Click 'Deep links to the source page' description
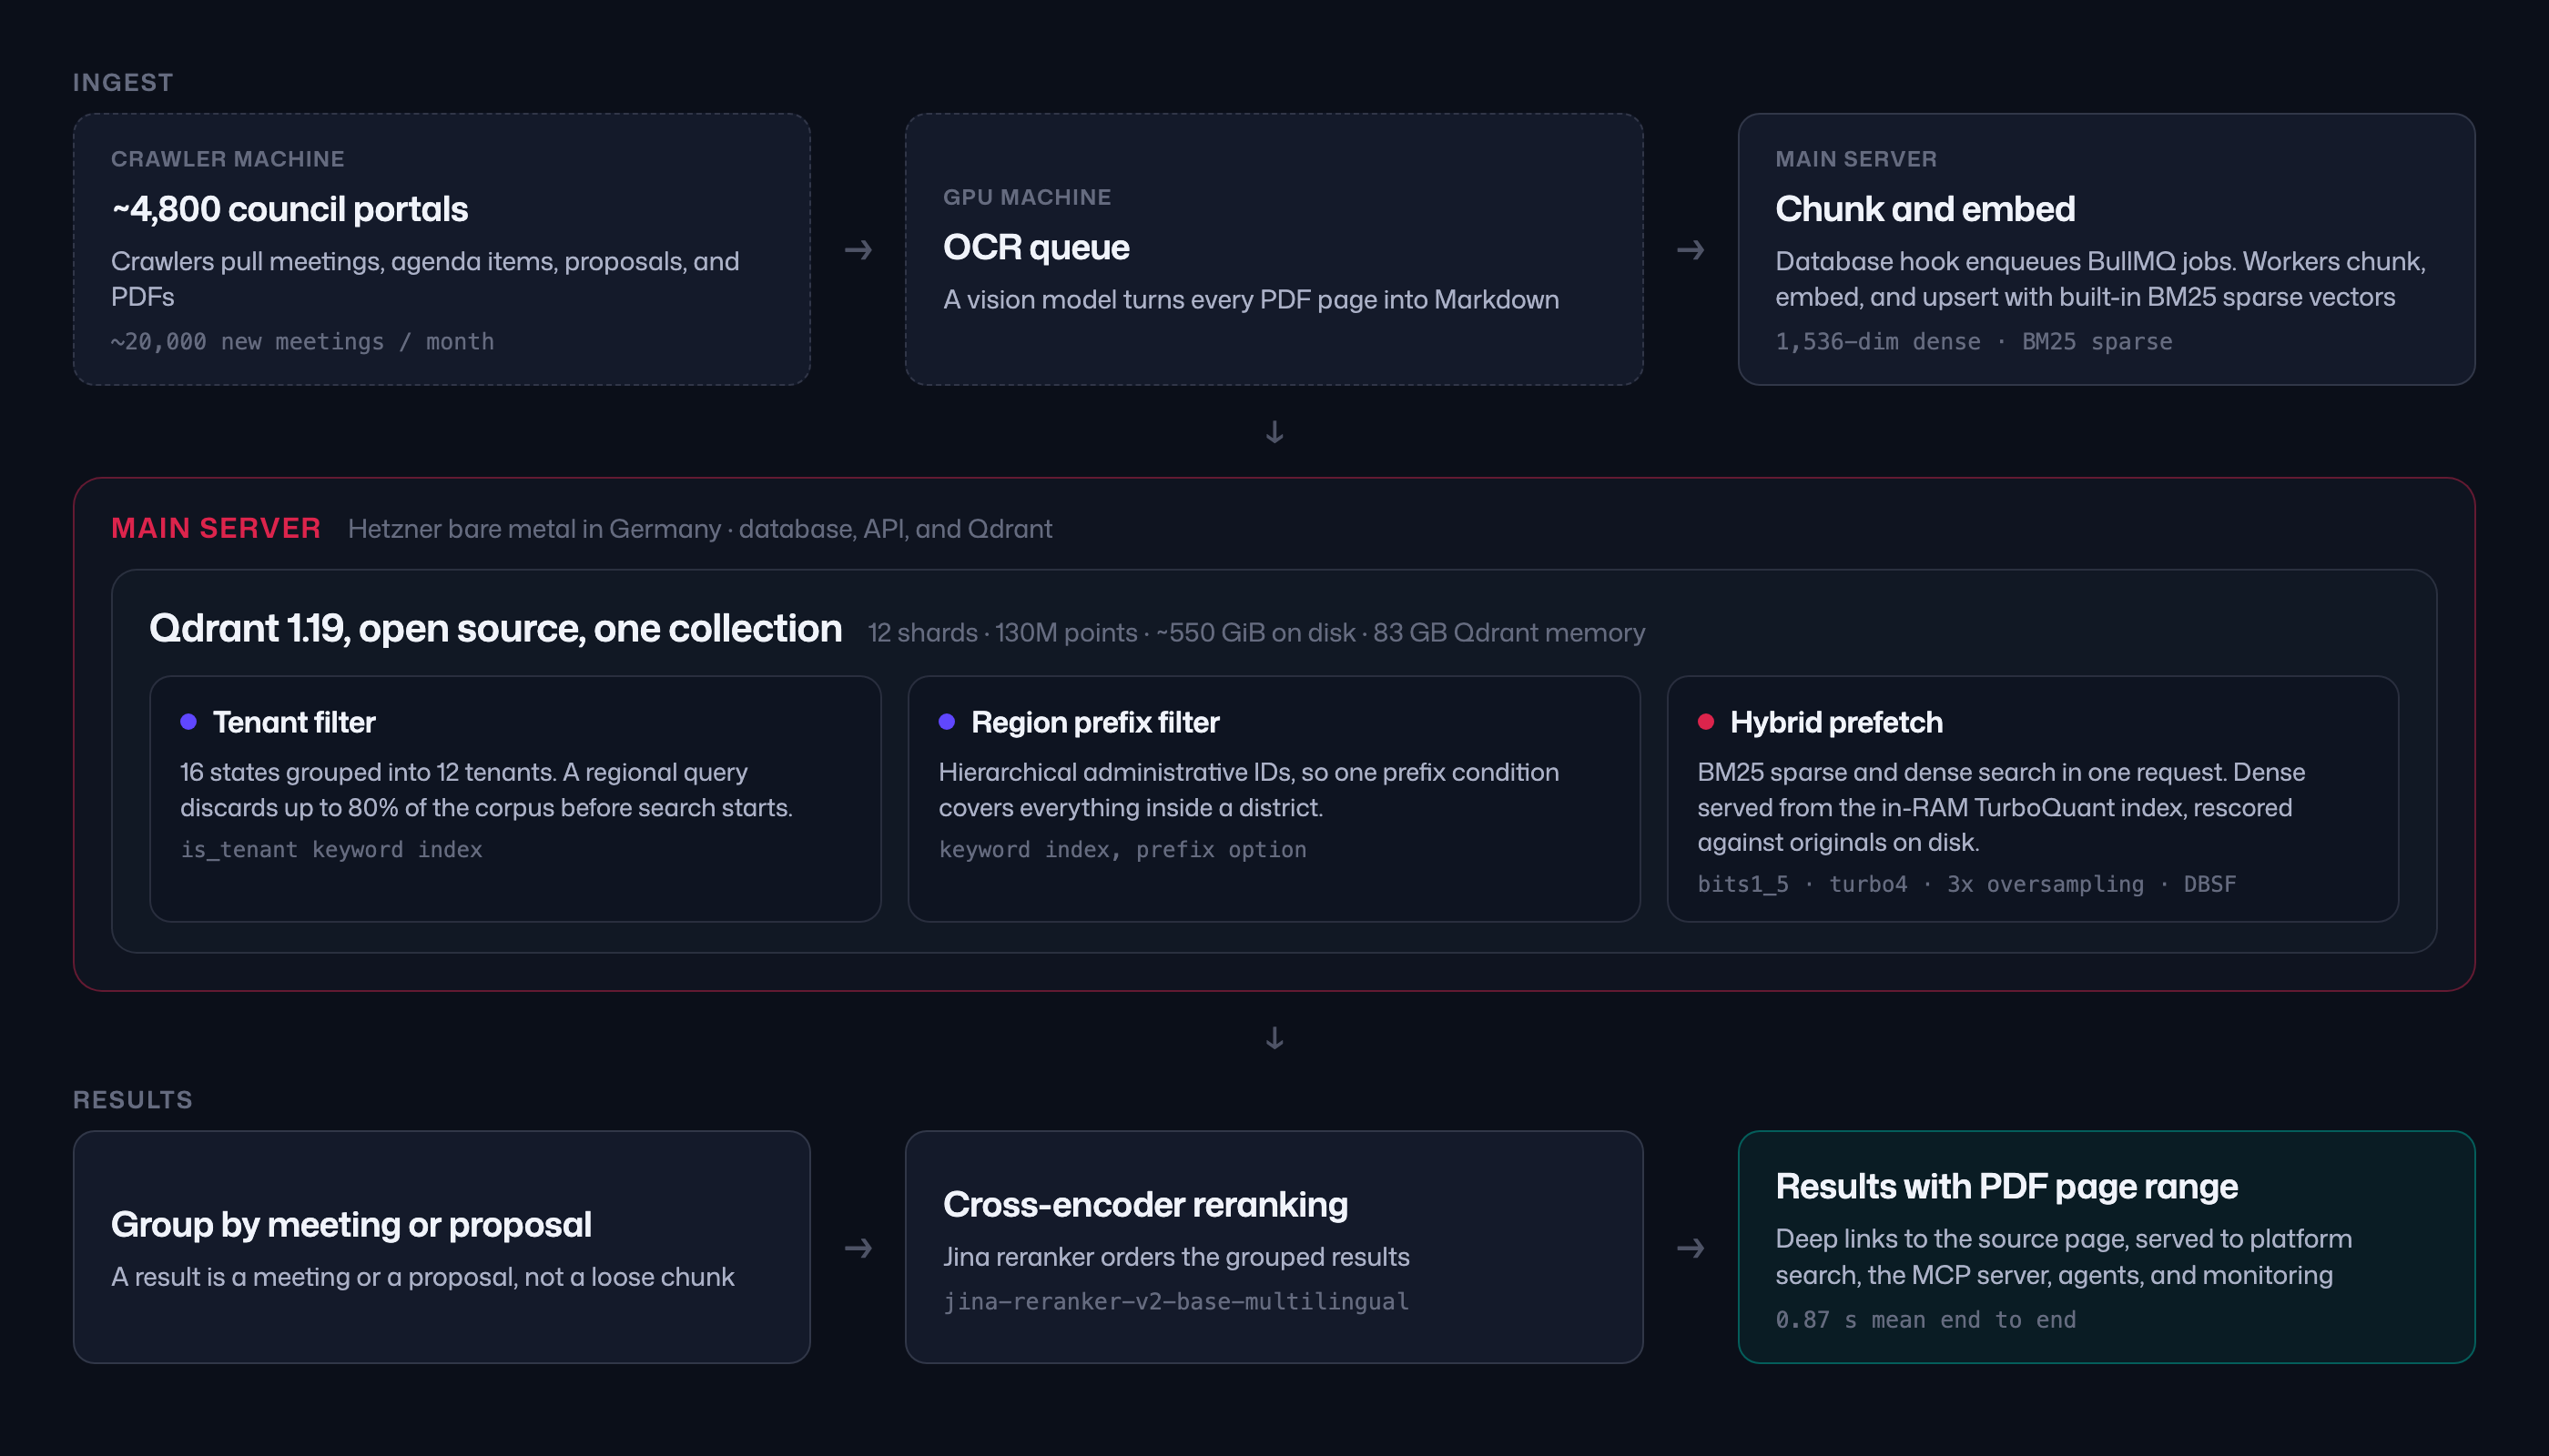The width and height of the screenshot is (2549, 1456). pos(2063,1257)
